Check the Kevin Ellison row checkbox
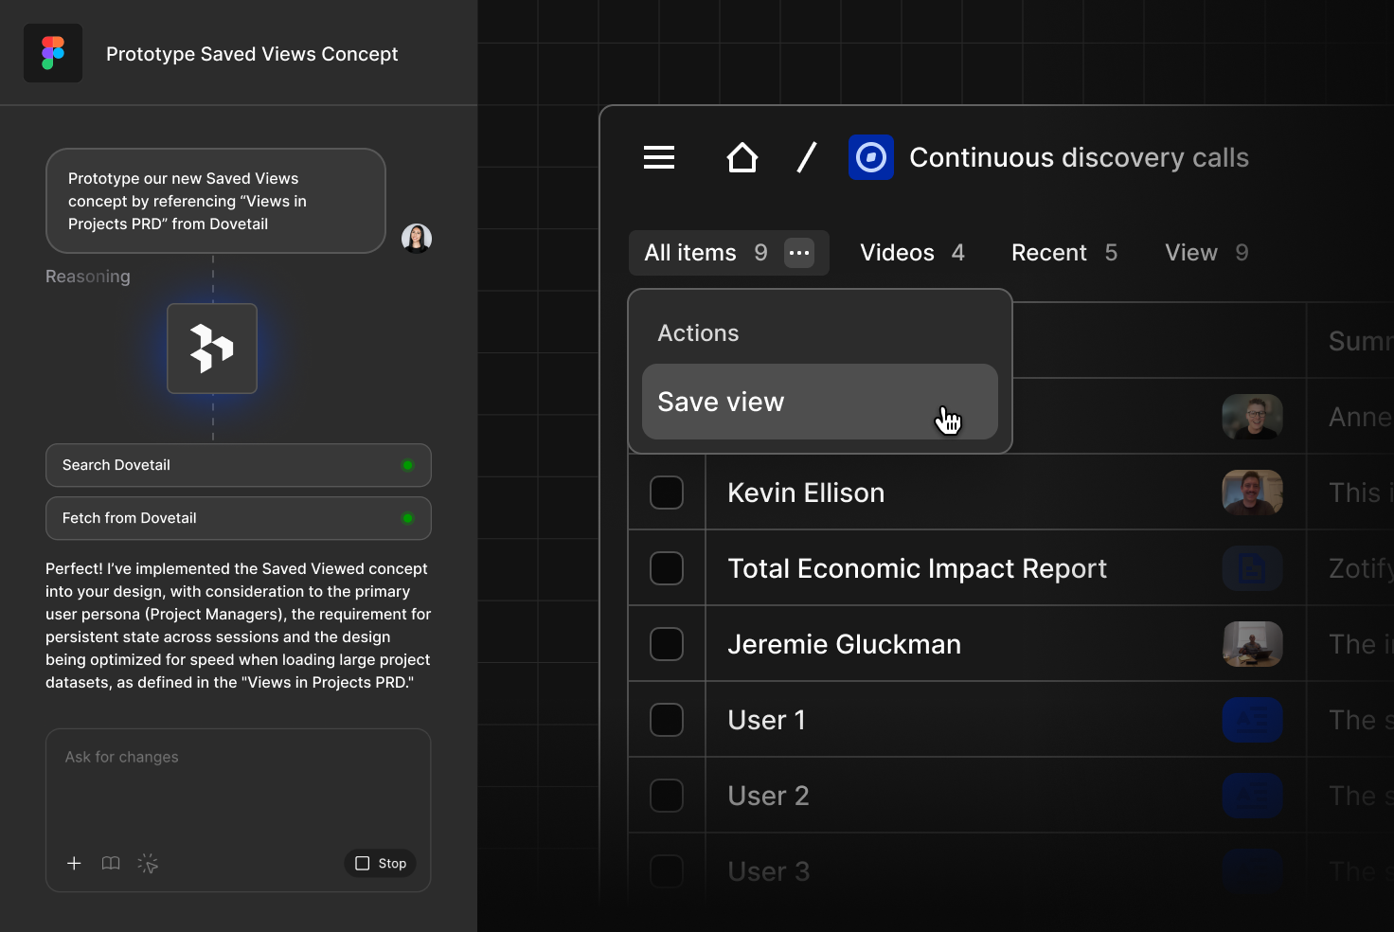The image size is (1394, 932). pos(667,493)
